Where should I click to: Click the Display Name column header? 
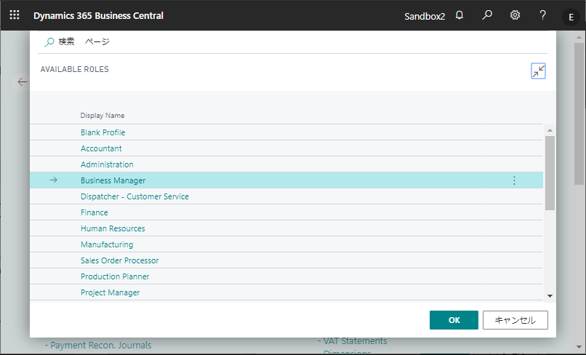tap(102, 116)
